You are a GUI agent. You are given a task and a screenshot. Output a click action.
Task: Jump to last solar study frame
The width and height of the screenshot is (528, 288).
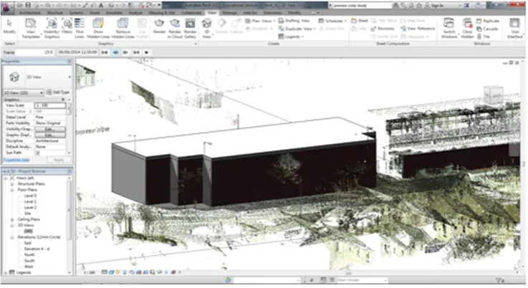pos(136,52)
